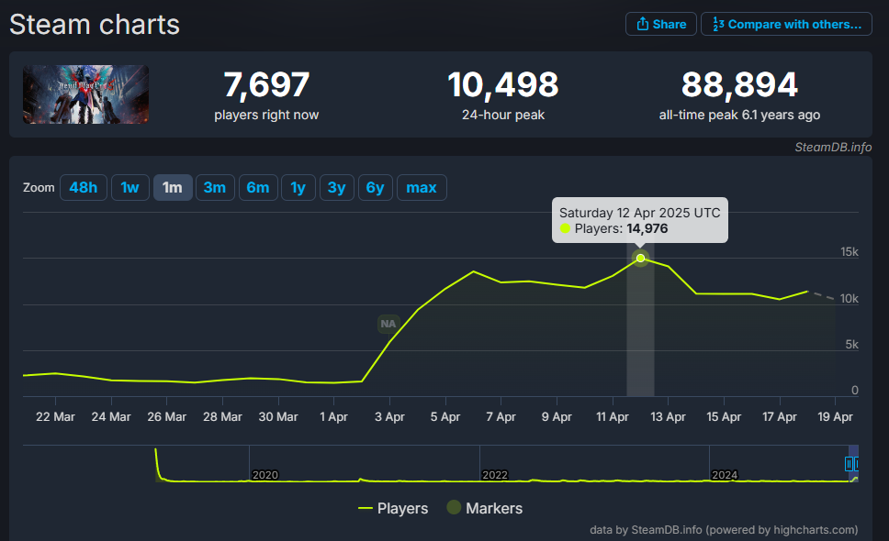
Task: Click the Players legend line symbol
Action: pos(366,508)
